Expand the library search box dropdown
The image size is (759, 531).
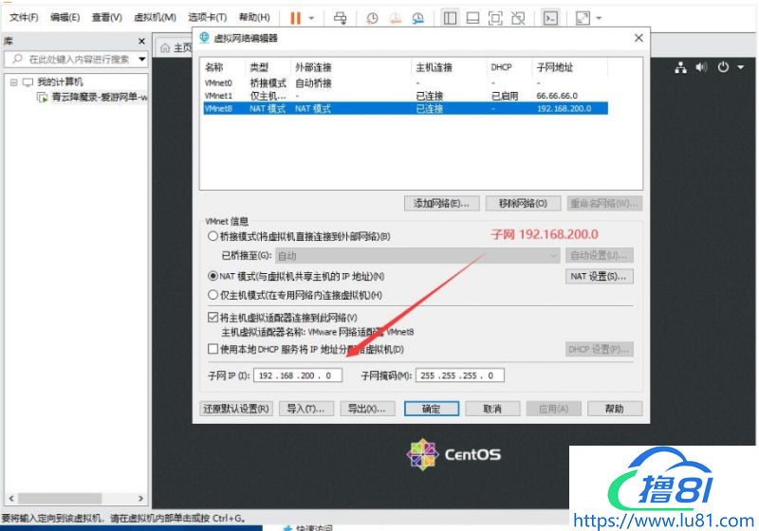click(x=142, y=59)
